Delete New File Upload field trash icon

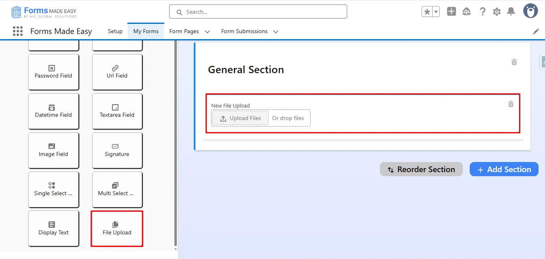[x=511, y=104]
